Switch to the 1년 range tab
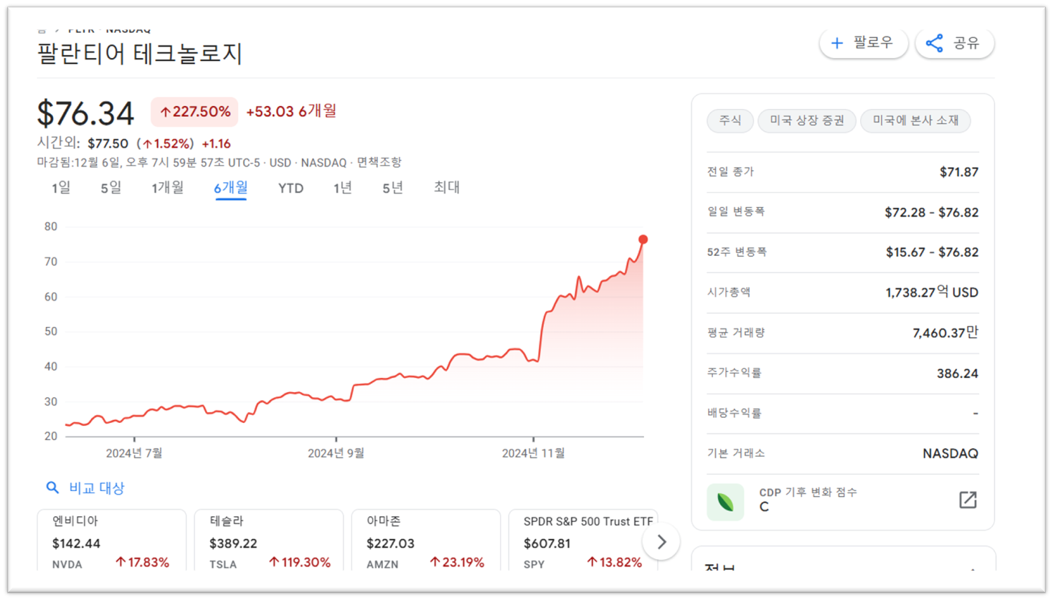This screenshot has width=1053, height=600. coord(343,188)
